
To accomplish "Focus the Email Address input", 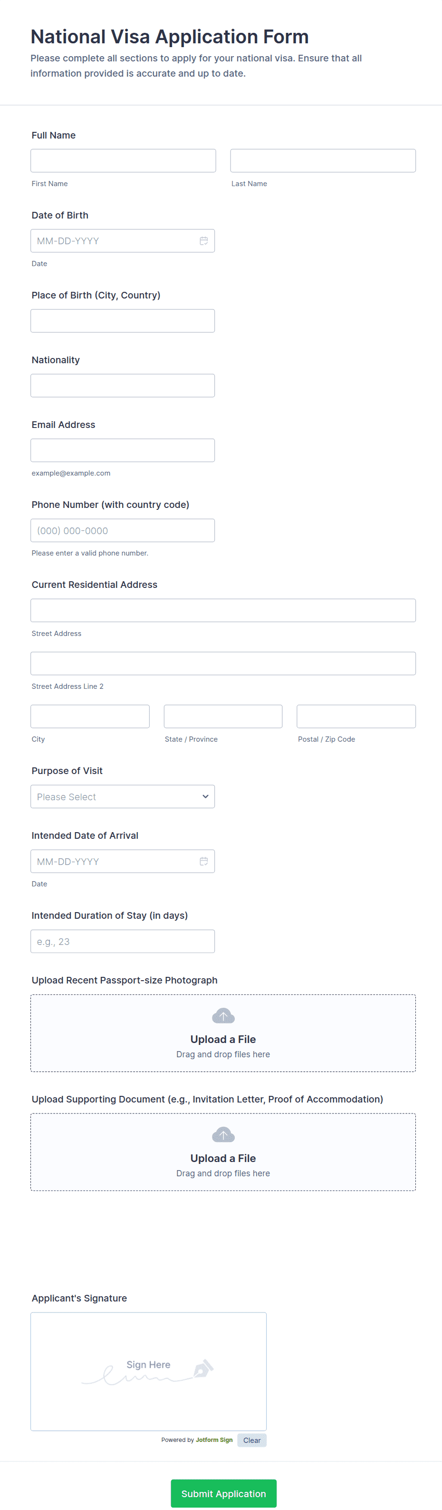I will 122,450.
